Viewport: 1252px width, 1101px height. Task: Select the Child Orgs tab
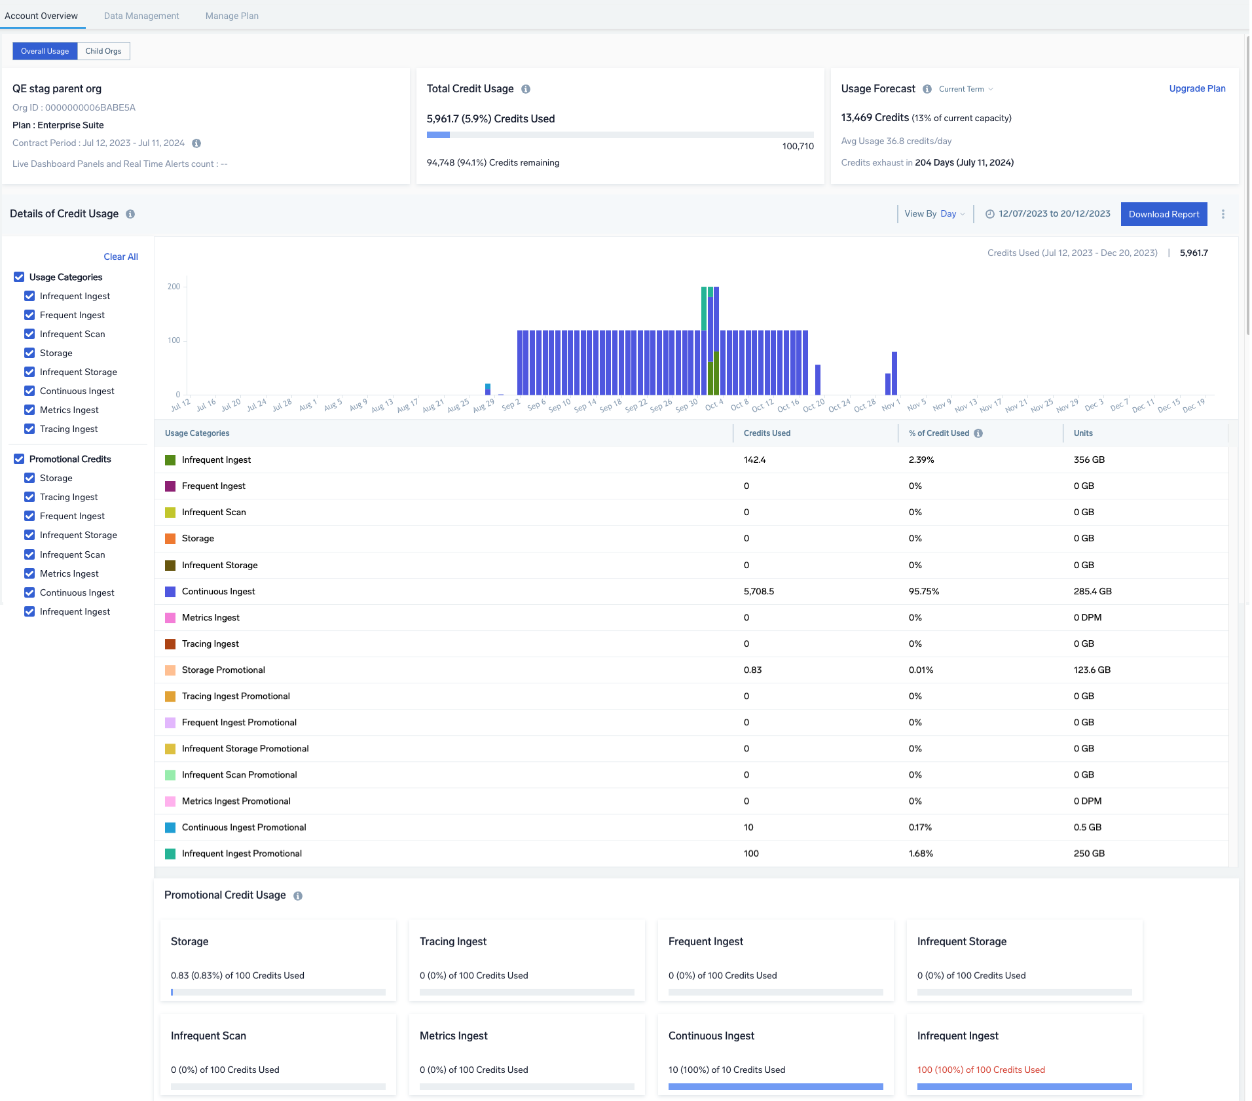pyautogui.click(x=103, y=51)
